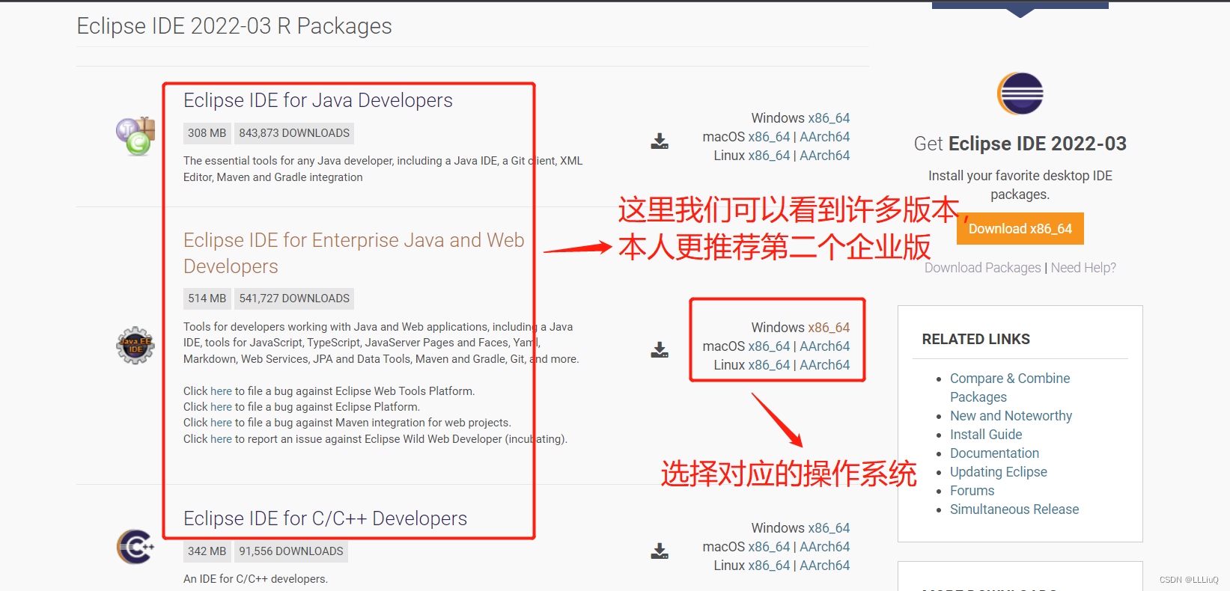
Task: Click 'An IDE for C/C++ developers.' description
Action: point(255,579)
